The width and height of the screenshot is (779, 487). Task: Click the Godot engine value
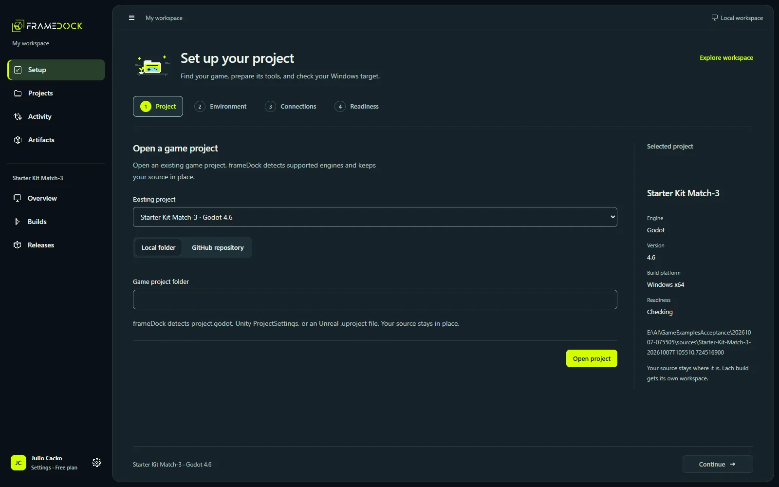coord(656,230)
